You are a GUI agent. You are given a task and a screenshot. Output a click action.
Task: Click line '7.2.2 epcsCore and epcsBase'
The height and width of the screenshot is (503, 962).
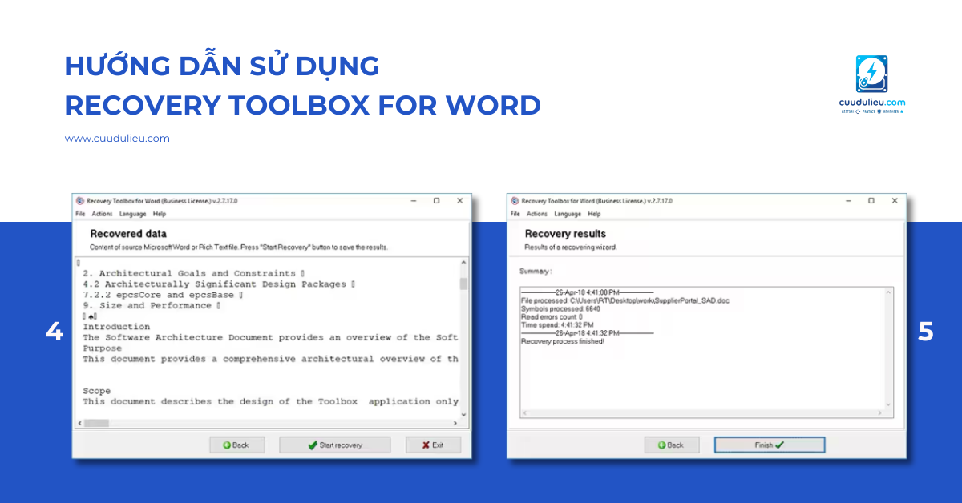[x=163, y=295]
